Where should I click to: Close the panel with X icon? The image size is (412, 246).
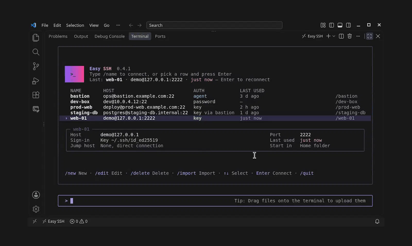pos(378,36)
